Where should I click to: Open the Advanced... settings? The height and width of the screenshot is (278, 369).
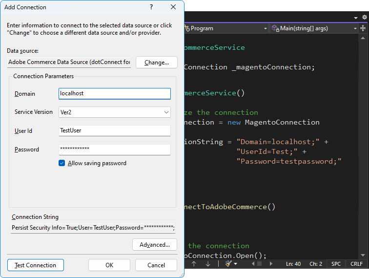point(155,245)
